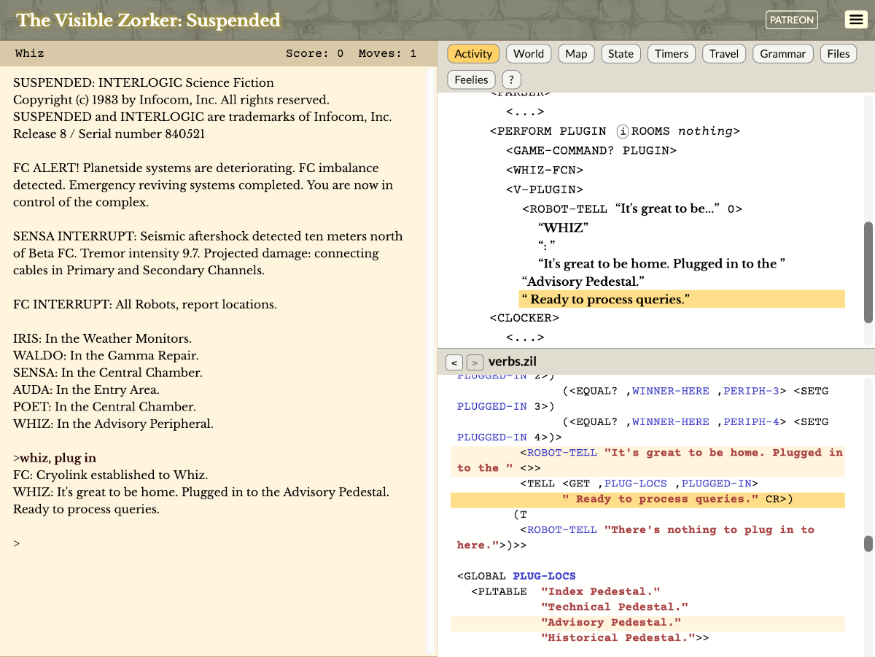875x657 pixels.
Task: Expand the collapsed <...> under PARSER
Action: click(x=525, y=112)
